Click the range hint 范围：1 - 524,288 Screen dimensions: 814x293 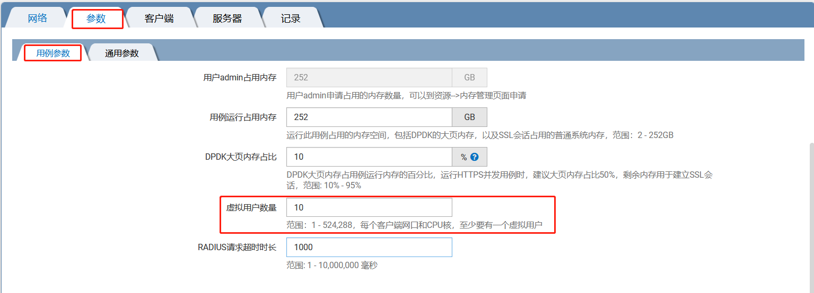point(414,225)
